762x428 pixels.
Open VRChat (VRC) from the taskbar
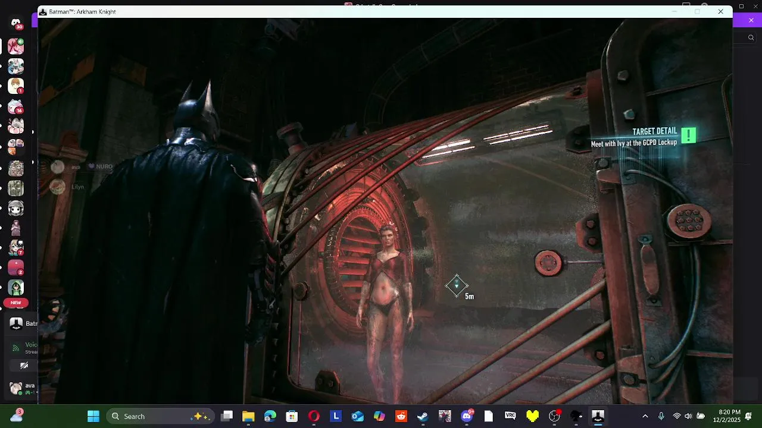click(x=510, y=416)
